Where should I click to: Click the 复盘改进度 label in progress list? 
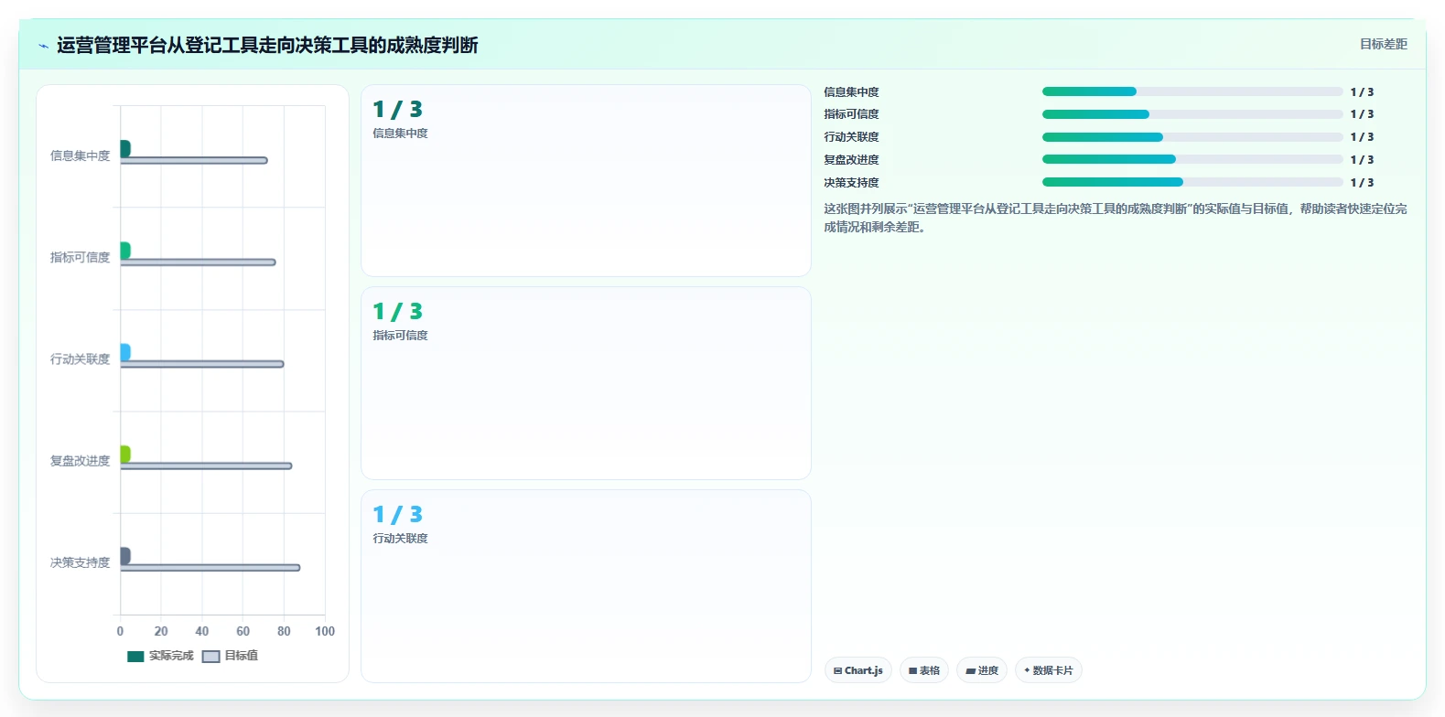(851, 159)
